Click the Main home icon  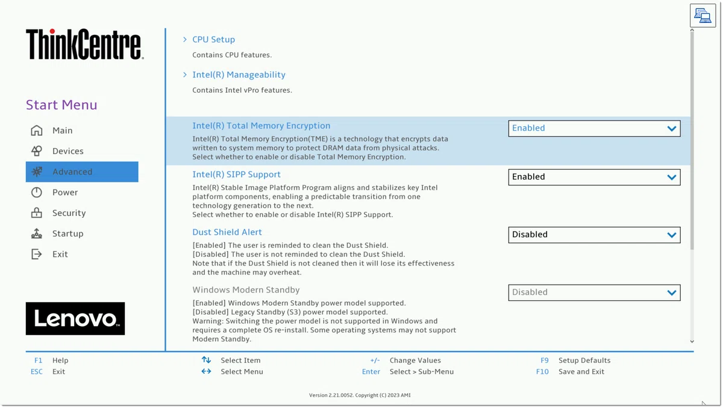(37, 131)
